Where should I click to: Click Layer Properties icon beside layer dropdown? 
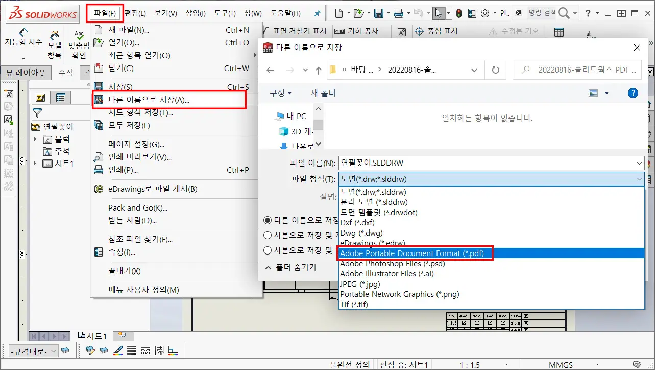[65, 351]
